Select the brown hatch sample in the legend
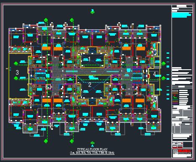Image resolution: width=196 pixels, height=162 pixels. [x=175, y=93]
